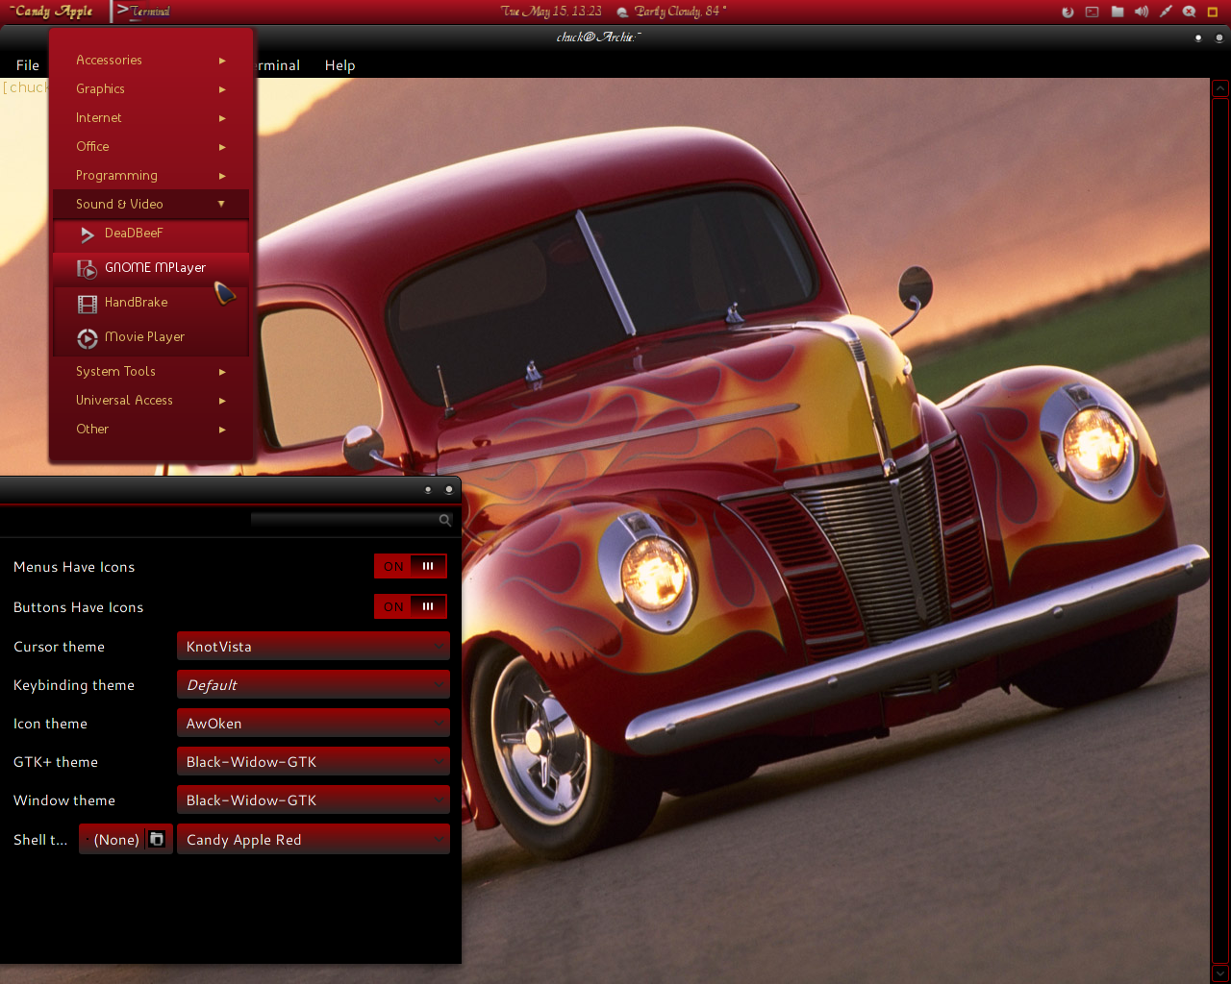Open the network plug connection icon
The height and width of the screenshot is (984, 1231).
point(1166,12)
